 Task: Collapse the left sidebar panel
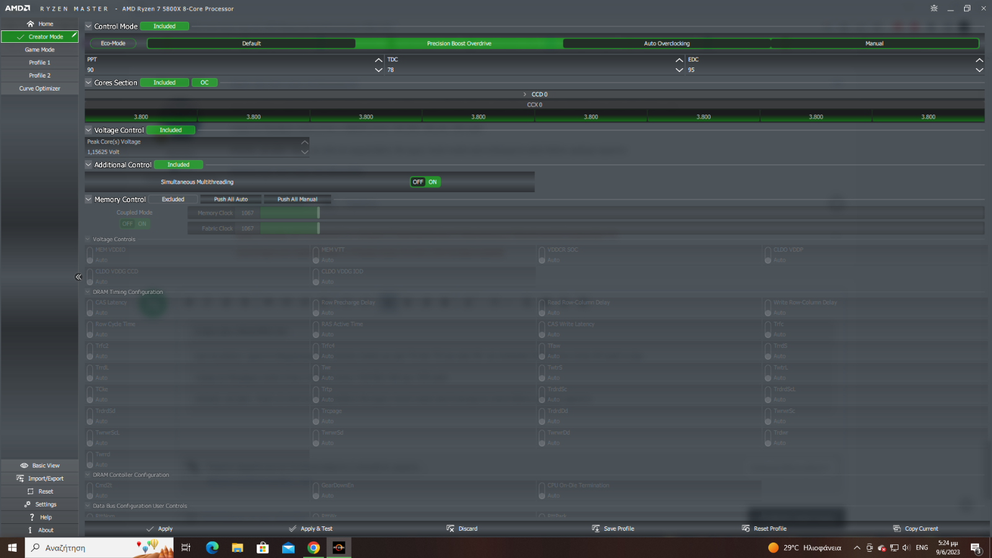point(78,277)
